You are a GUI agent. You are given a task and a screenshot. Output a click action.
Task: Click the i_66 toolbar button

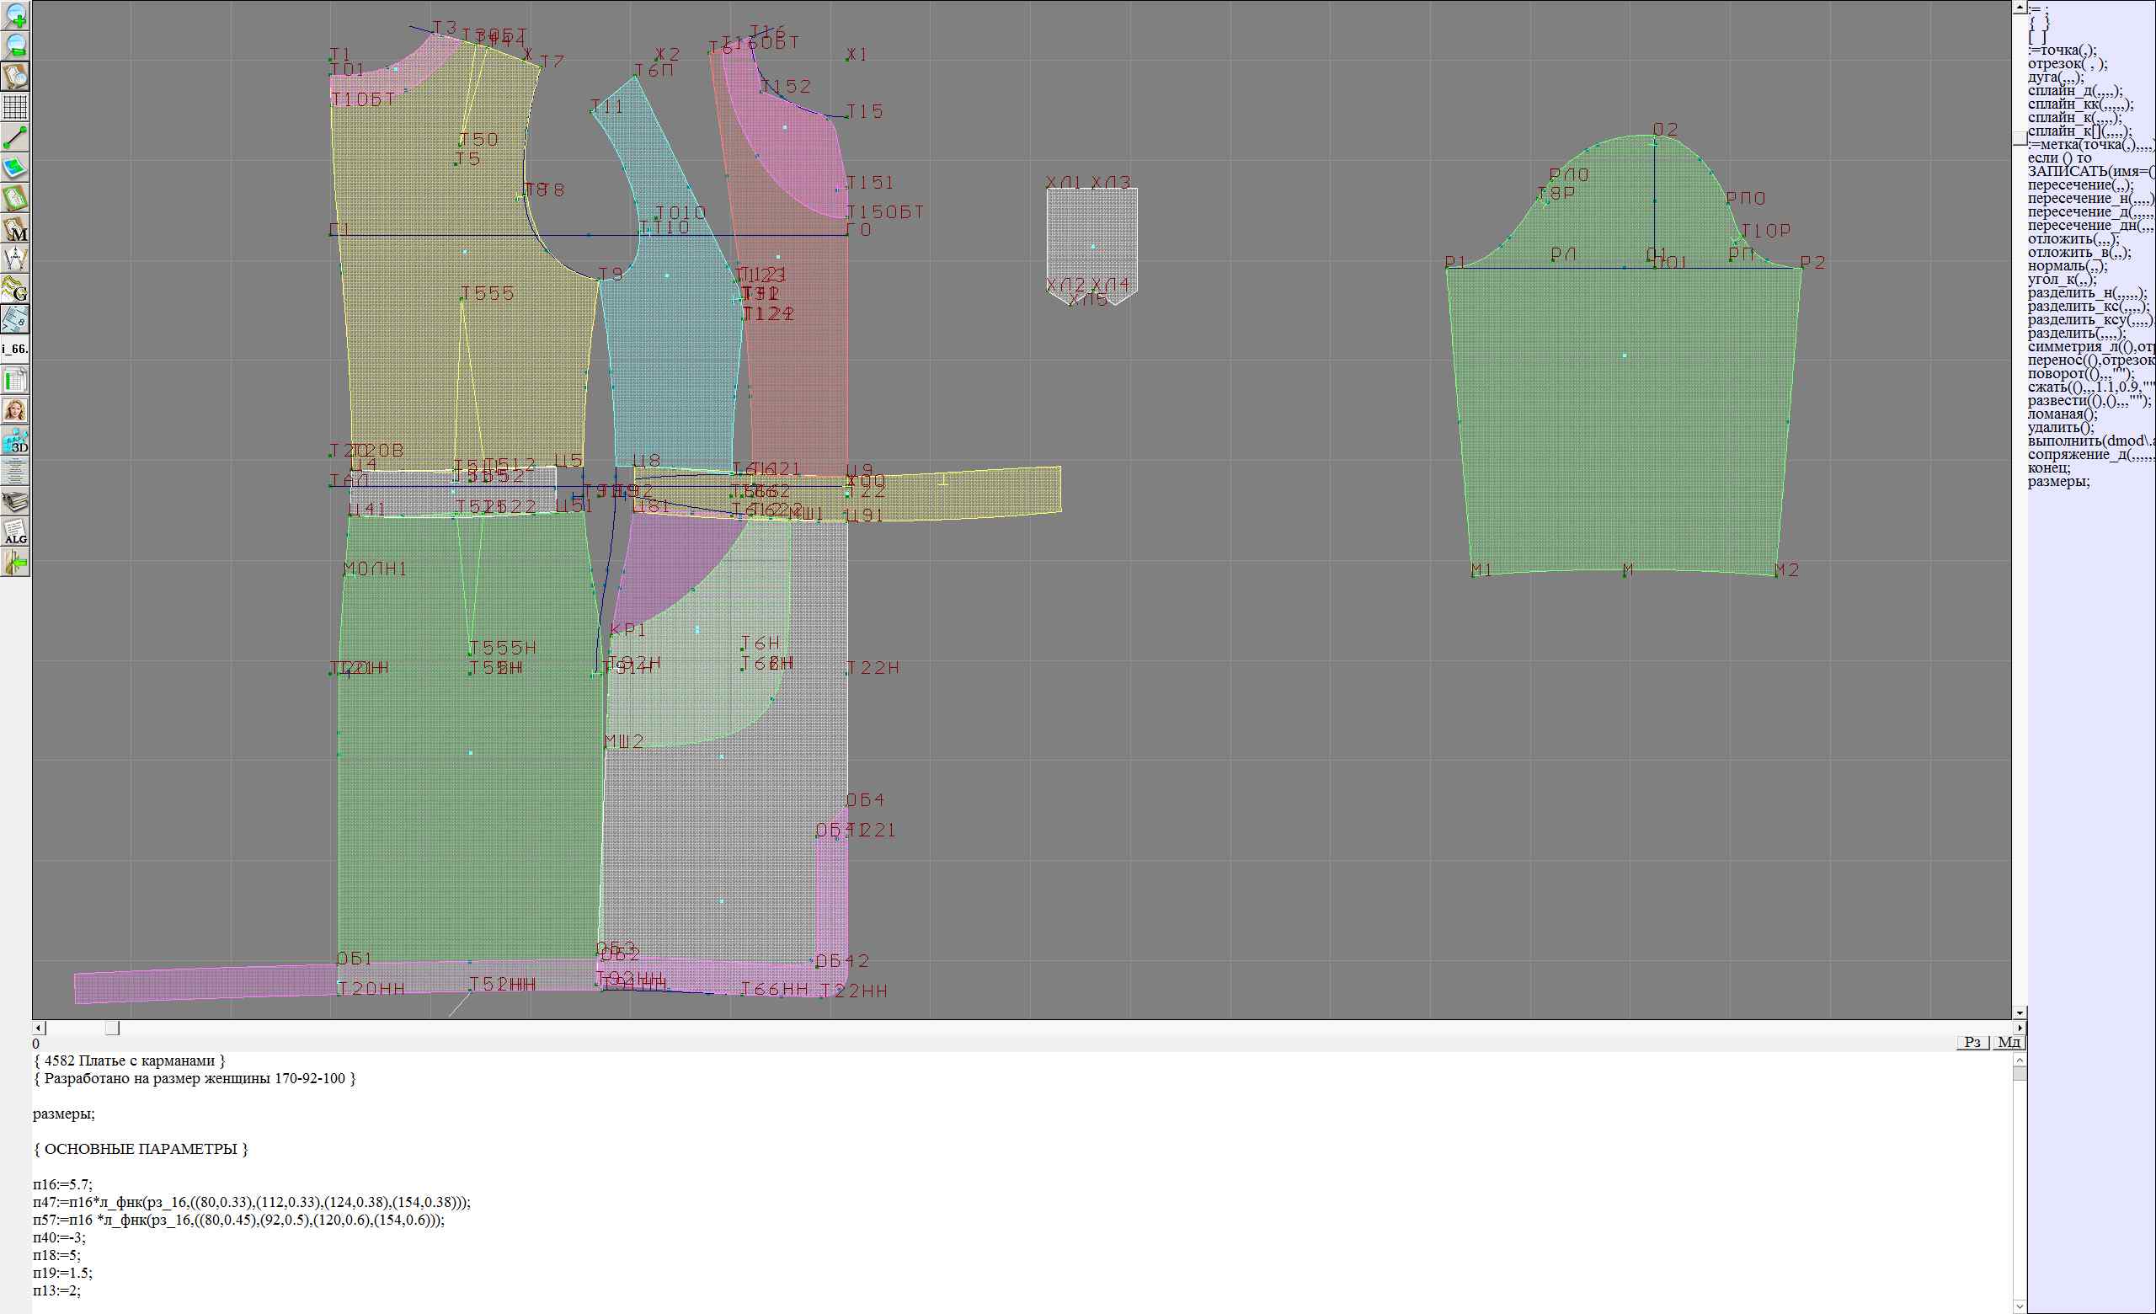16,349
